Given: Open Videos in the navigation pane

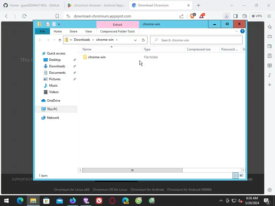Looking at the screenshot, I should point(54,92).
